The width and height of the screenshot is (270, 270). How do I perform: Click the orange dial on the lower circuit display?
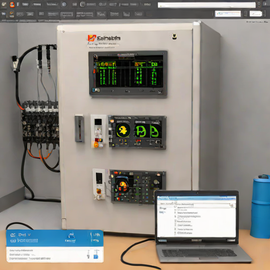coord(123,186)
